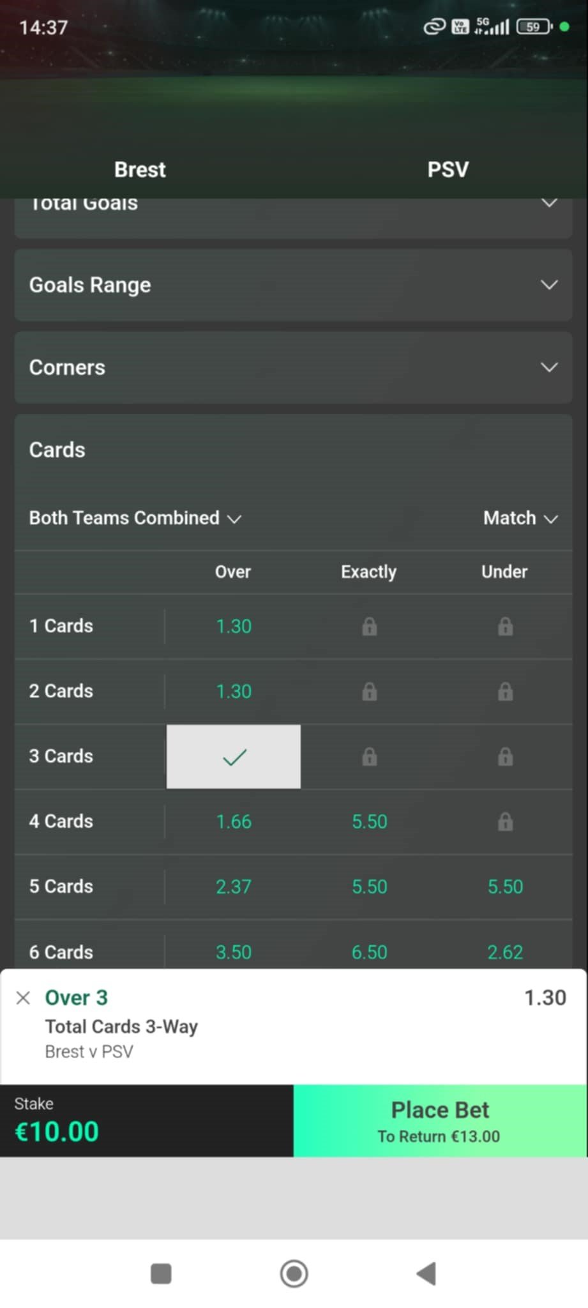Expand the Corners market section
The height and width of the screenshot is (1308, 588).
[293, 367]
